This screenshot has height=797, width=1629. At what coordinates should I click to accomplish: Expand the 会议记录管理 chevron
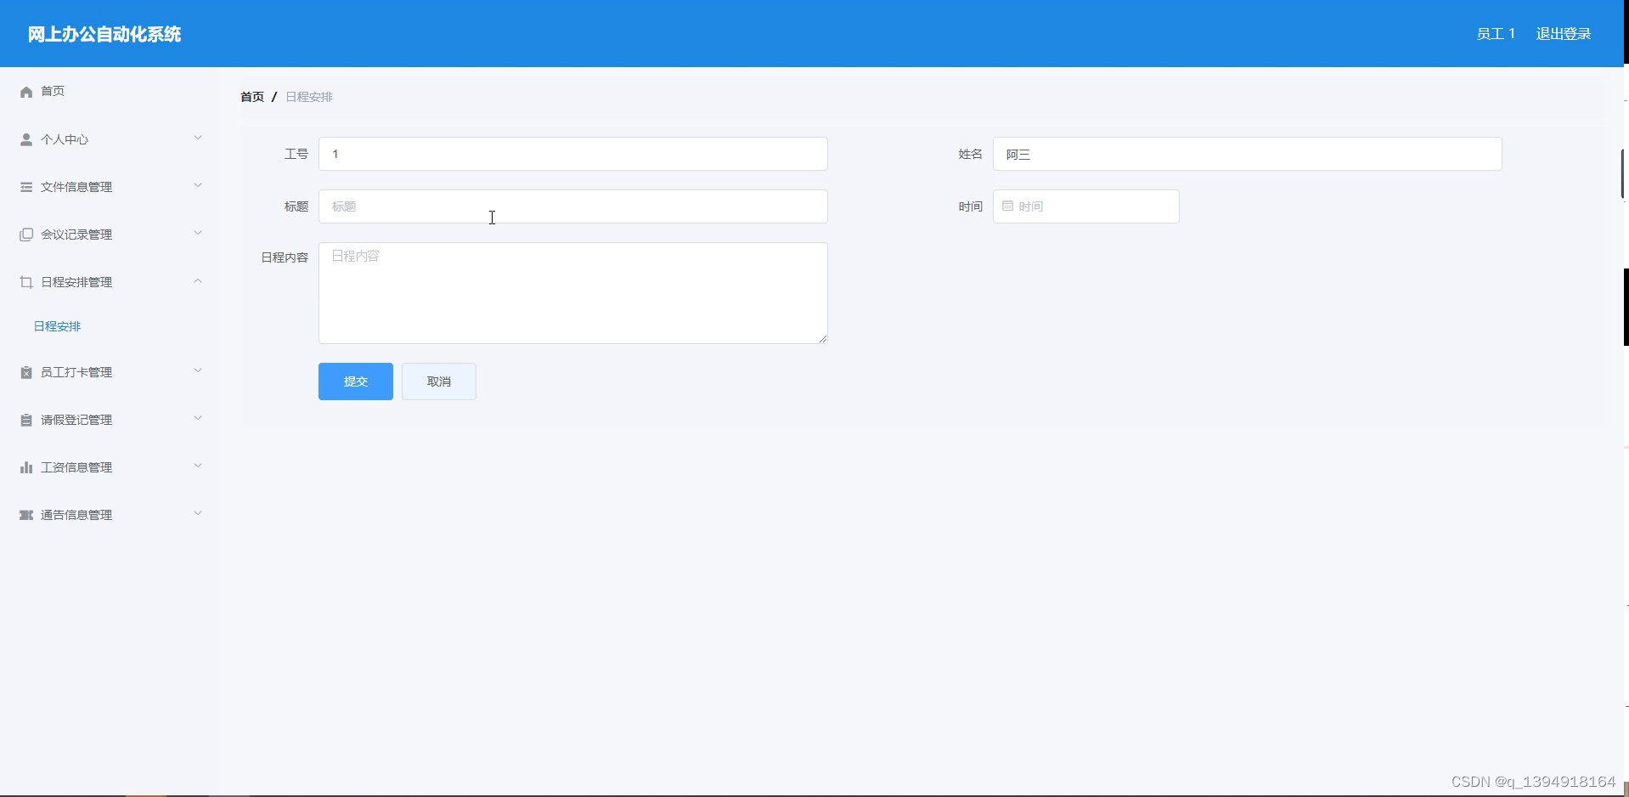point(198,233)
